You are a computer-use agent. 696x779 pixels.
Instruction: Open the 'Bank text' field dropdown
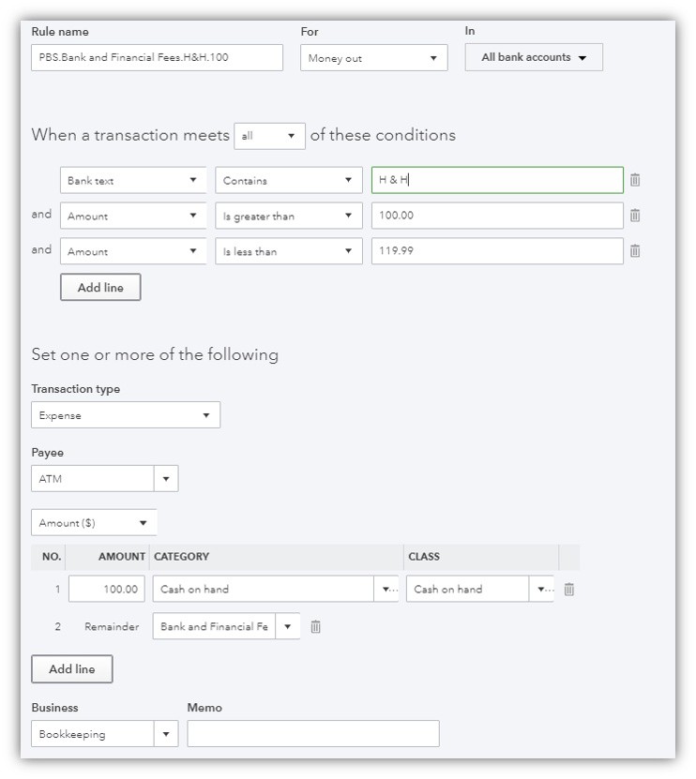point(133,180)
